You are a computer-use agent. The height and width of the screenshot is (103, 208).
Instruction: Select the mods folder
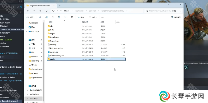coord(86,59)
